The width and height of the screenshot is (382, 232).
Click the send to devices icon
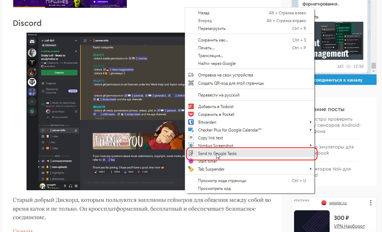click(x=191, y=75)
